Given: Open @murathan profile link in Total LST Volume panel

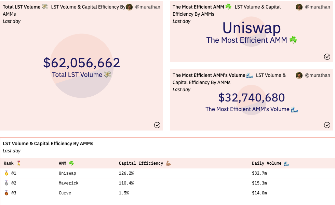Looking at the screenshot, I should point(148,7).
